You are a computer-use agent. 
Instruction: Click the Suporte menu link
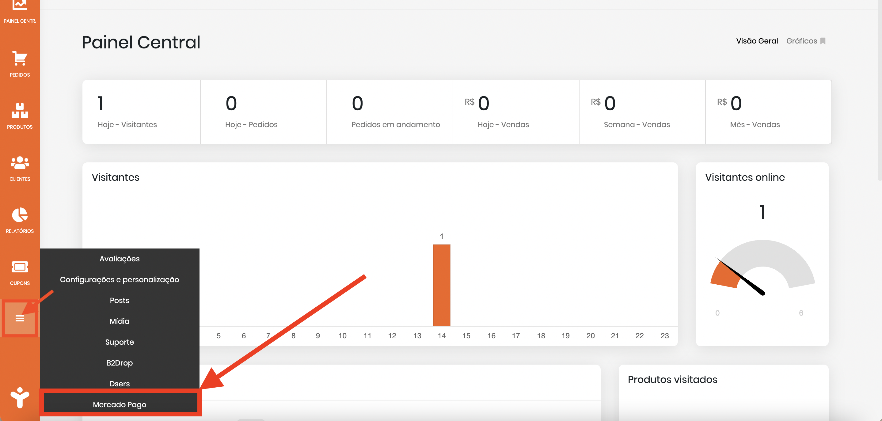pyautogui.click(x=120, y=342)
